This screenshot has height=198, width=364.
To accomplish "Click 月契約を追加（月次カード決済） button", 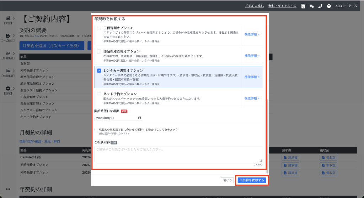I will click(52, 46).
